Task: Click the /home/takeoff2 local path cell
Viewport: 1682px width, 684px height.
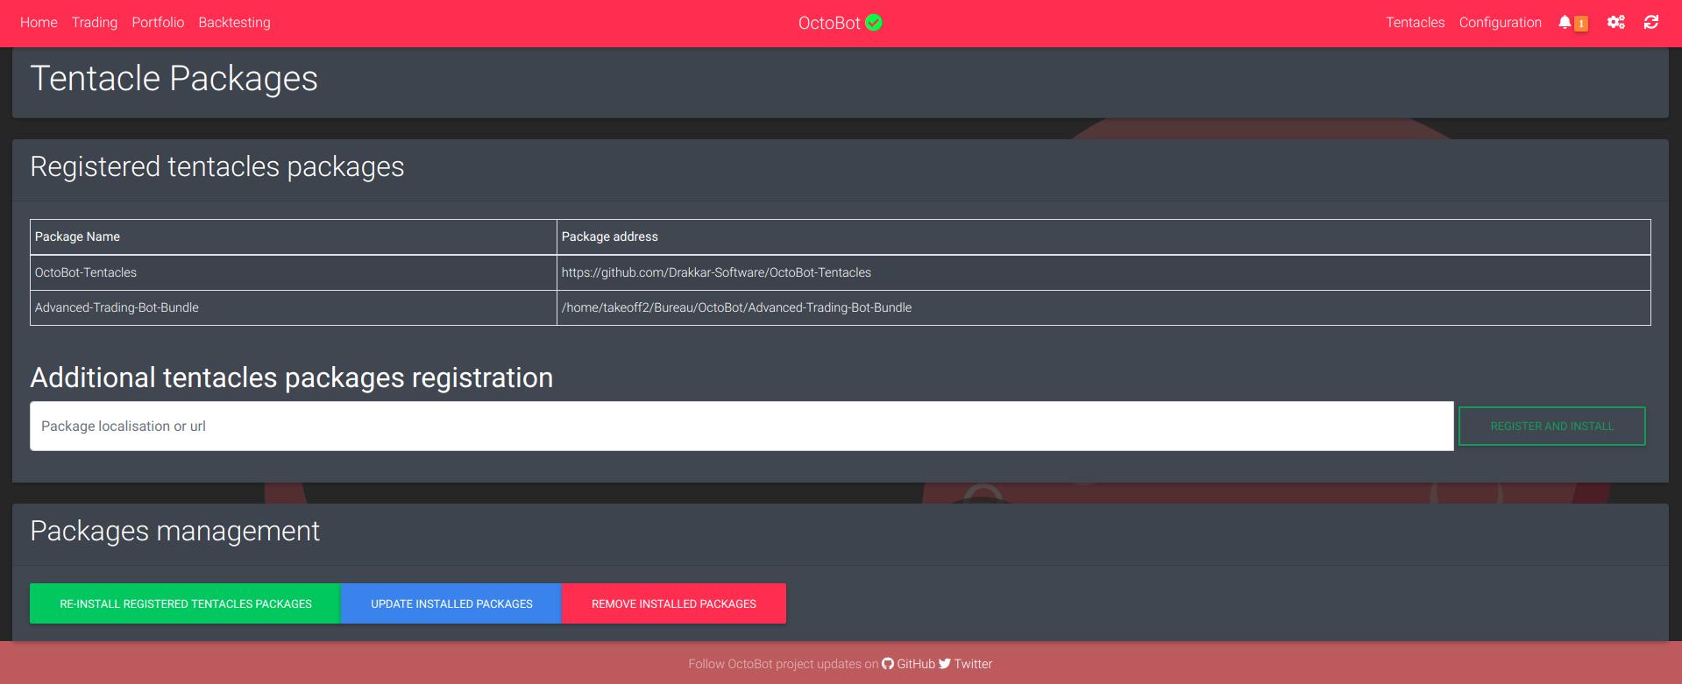Action: (1104, 307)
